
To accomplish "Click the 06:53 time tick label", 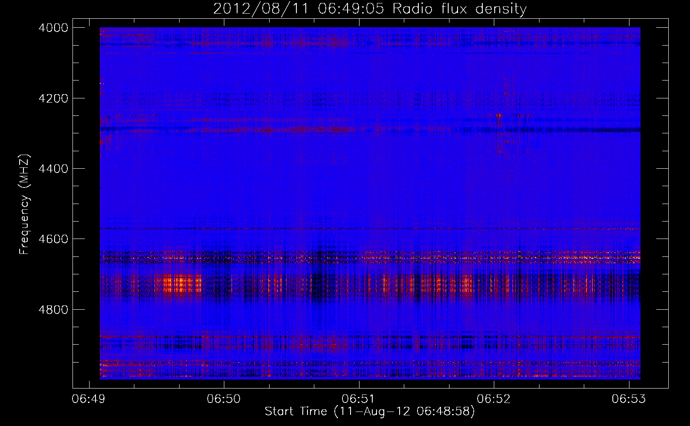I will click(629, 399).
